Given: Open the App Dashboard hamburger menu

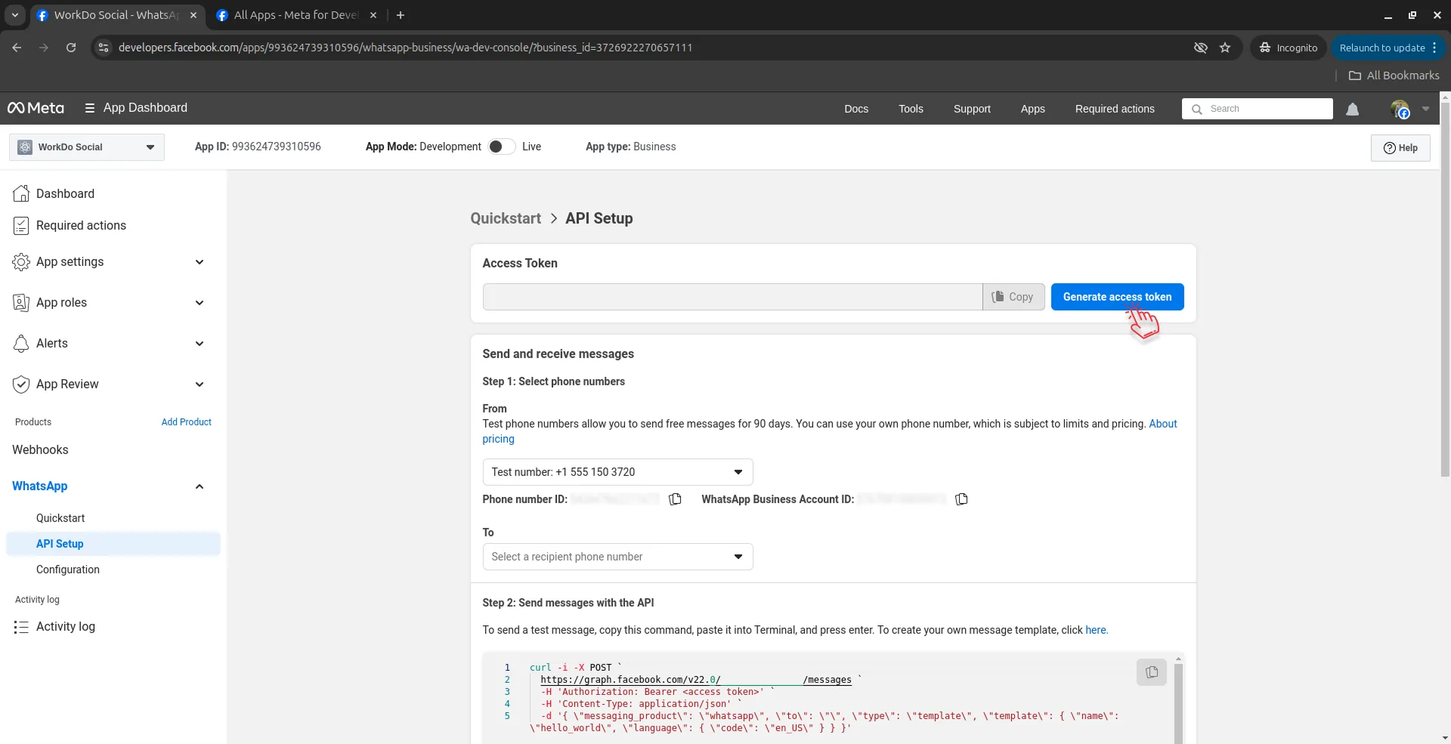Looking at the screenshot, I should [x=90, y=108].
